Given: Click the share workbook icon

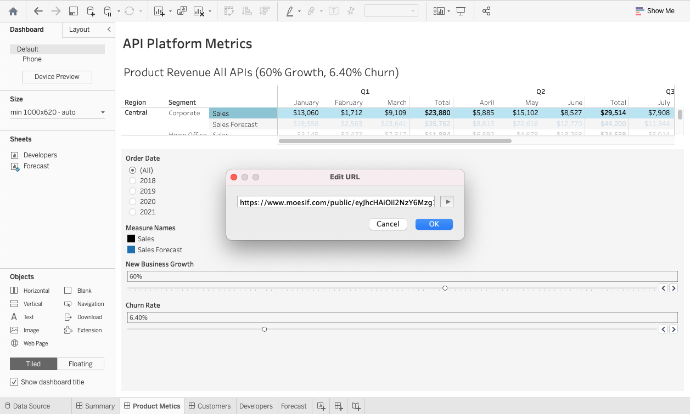Looking at the screenshot, I should tap(486, 11).
